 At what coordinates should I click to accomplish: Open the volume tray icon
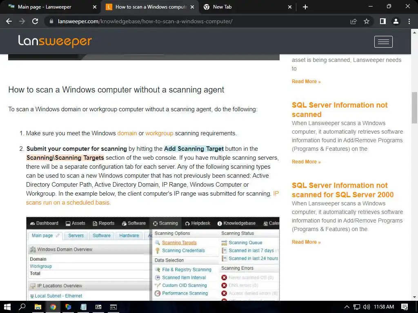coord(367,307)
